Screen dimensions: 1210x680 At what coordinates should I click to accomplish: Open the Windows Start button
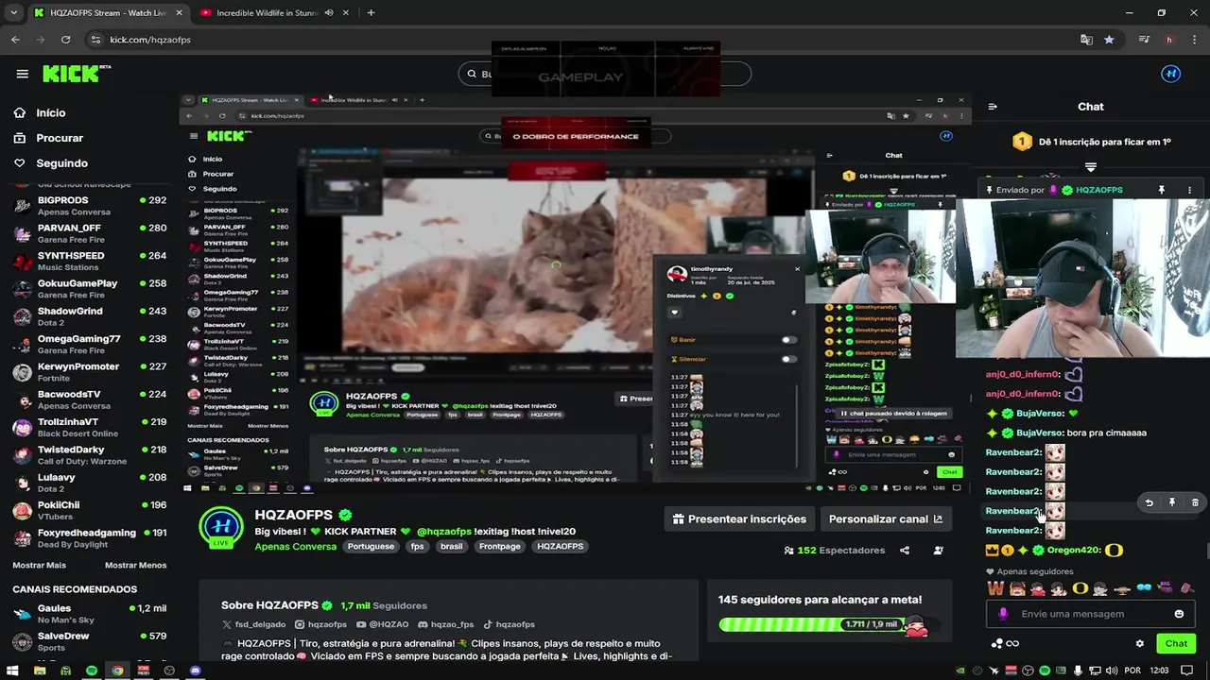[13, 671]
